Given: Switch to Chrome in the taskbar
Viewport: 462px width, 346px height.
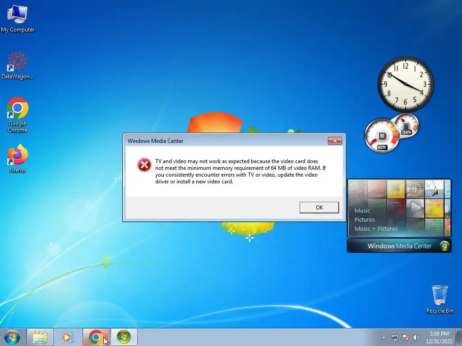Looking at the screenshot, I should click(x=96, y=337).
